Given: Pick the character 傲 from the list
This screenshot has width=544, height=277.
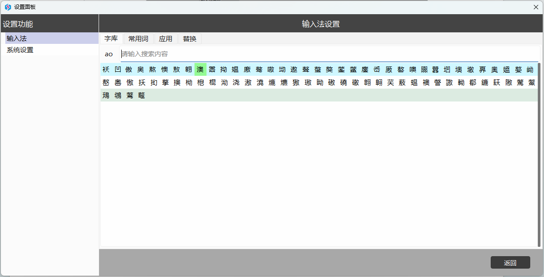Looking at the screenshot, I should coord(129,70).
